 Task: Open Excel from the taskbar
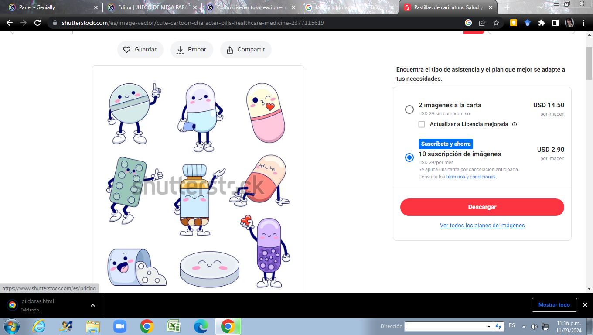click(x=174, y=326)
